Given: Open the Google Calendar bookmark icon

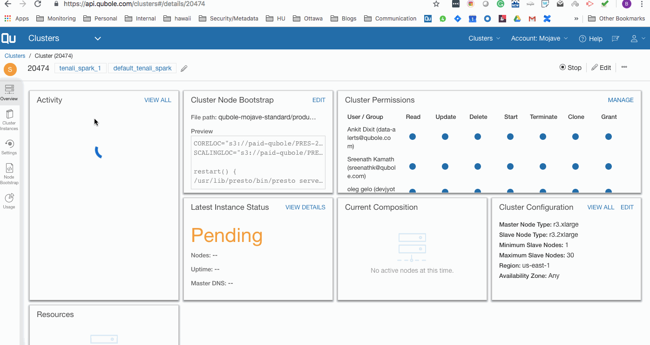Looking at the screenshot, I should [x=473, y=19].
